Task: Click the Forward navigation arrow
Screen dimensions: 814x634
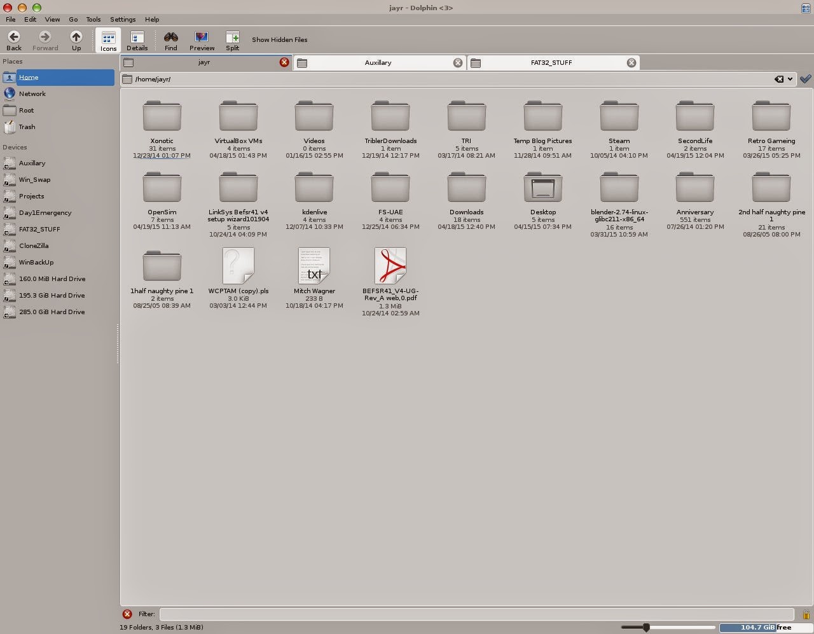Action: [x=45, y=41]
